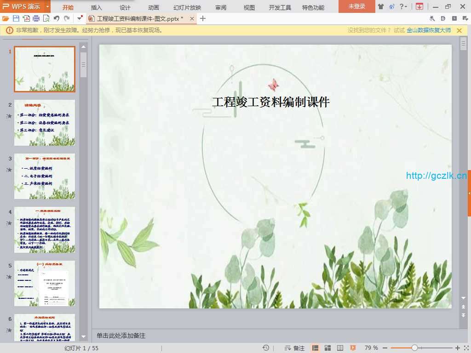The height and width of the screenshot is (353, 471).
Task: Switch to reading view in status bar
Action: (x=340, y=348)
